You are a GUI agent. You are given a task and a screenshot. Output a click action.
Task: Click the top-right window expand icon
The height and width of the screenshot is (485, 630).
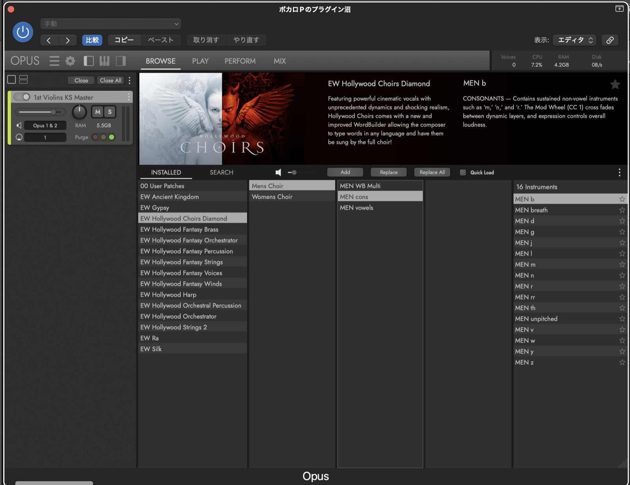619,9
